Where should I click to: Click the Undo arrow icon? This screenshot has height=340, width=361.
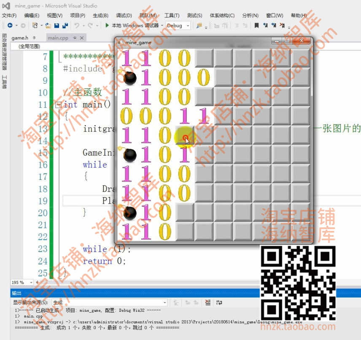click(x=77, y=25)
